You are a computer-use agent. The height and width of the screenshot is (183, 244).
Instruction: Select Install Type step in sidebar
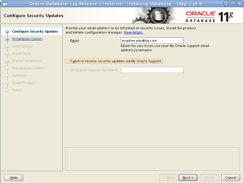tap(21, 53)
